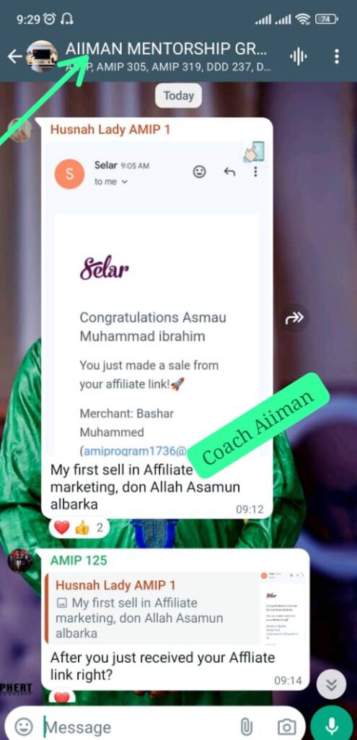This screenshot has width=357, height=740.
Task: Tap the paperclip attachment icon
Action: 247,727
